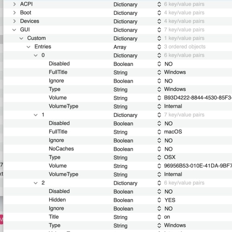Viewport: 232px width, 232px height.
Task: Change Hidden Boolean YES value stepper
Action: (159, 200)
